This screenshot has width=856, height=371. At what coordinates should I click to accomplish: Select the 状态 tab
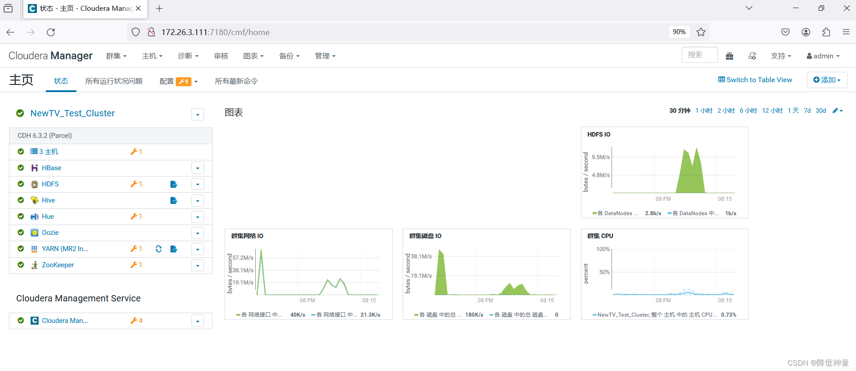61,81
